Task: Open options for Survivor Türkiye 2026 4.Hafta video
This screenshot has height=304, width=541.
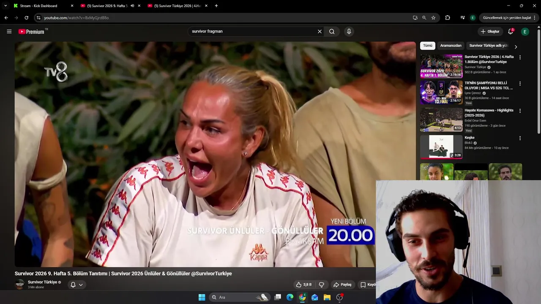Action: [520, 57]
